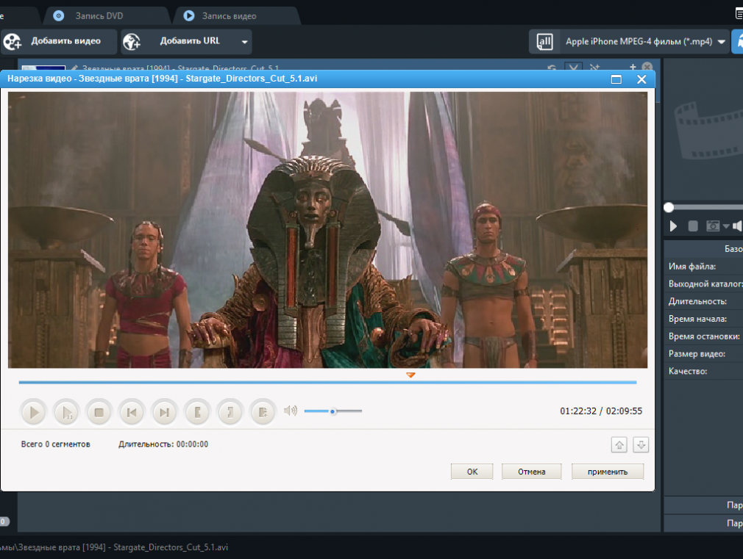743x559 pixels.
Task: Click the 'Время начала:' label
Action: point(697,319)
